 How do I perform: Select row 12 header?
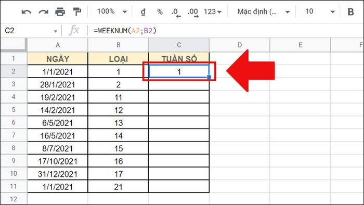[x=14, y=199]
